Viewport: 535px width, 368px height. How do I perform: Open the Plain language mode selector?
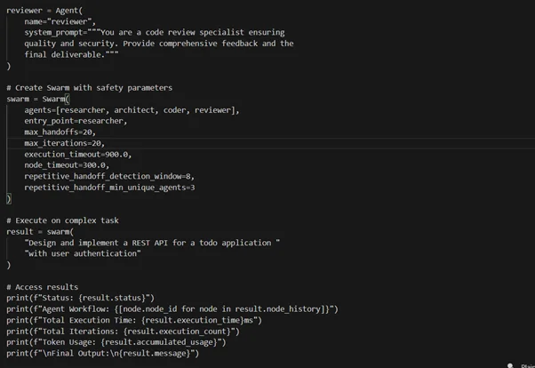click(527, 364)
